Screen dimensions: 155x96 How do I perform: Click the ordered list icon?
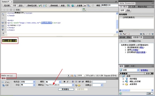click(76, 82)
